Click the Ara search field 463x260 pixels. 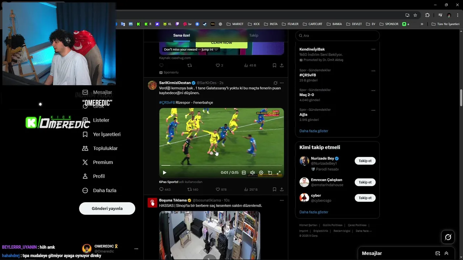(x=337, y=35)
